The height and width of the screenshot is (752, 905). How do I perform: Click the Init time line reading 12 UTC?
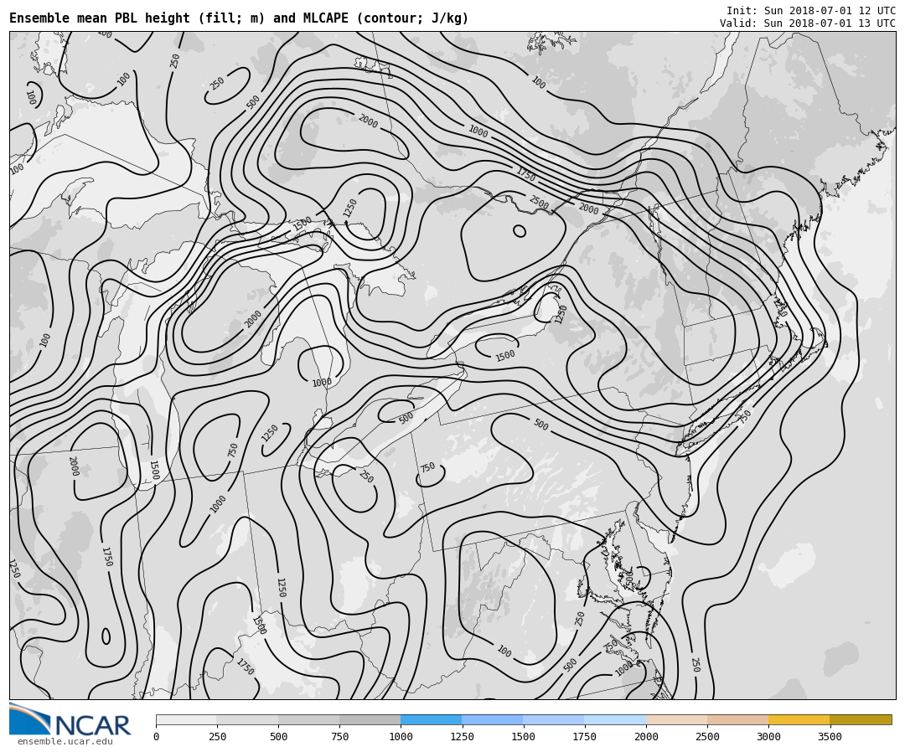811,11
